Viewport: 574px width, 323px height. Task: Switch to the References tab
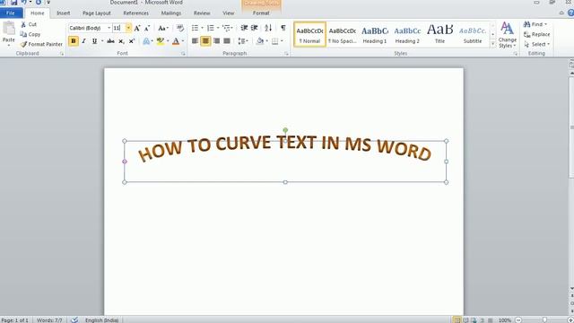[x=135, y=13]
